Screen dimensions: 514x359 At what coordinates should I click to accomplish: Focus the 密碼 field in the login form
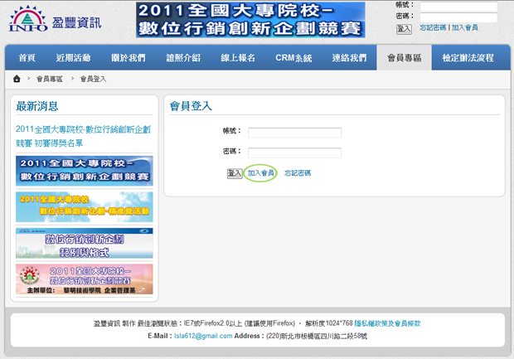(x=294, y=153)
